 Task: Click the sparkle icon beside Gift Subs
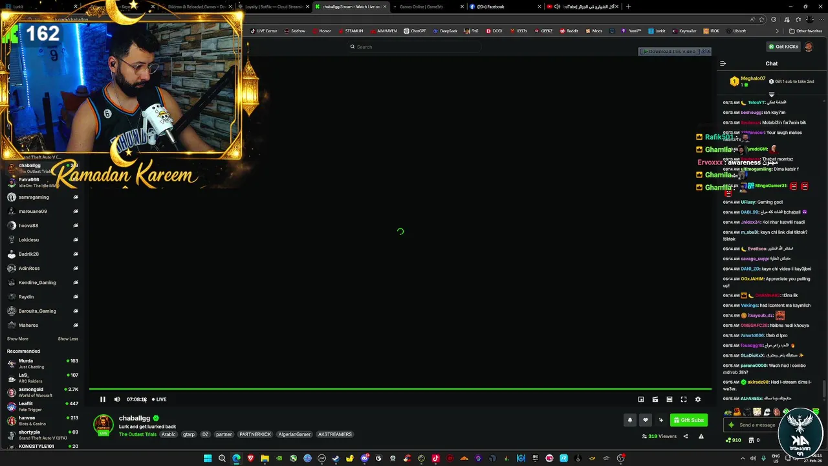click(x=660, y=420)
